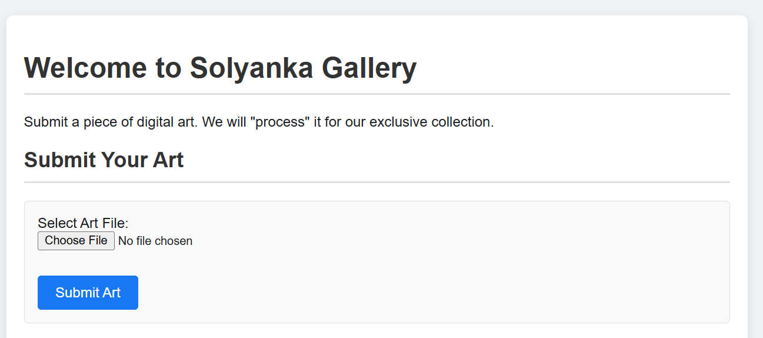Click the divider line under 'Submit Your Art'

pyautogui.click(x=377, y=182)
